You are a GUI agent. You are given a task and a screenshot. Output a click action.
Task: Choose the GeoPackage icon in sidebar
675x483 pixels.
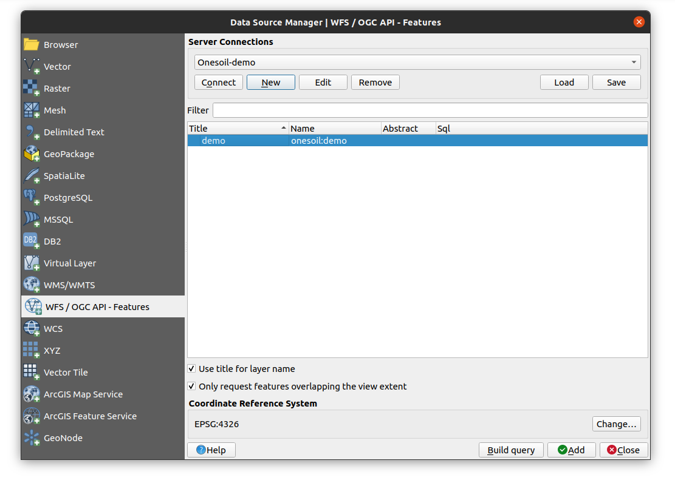pyautogui.click(x=32, y=154)
